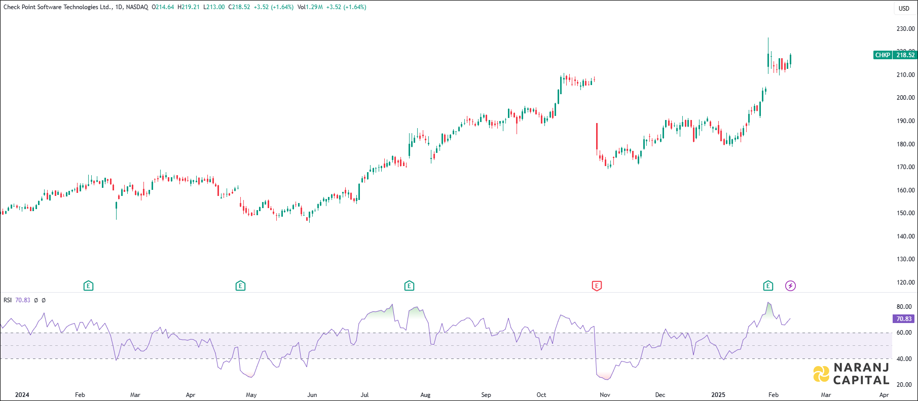Click the H219.21 high value
Image resolution: width=918 pixels, height=401 pixels.
(189, 7)
